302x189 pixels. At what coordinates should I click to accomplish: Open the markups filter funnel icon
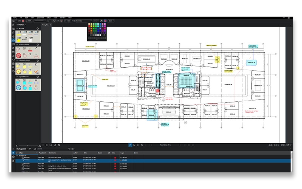pos(30,149)
